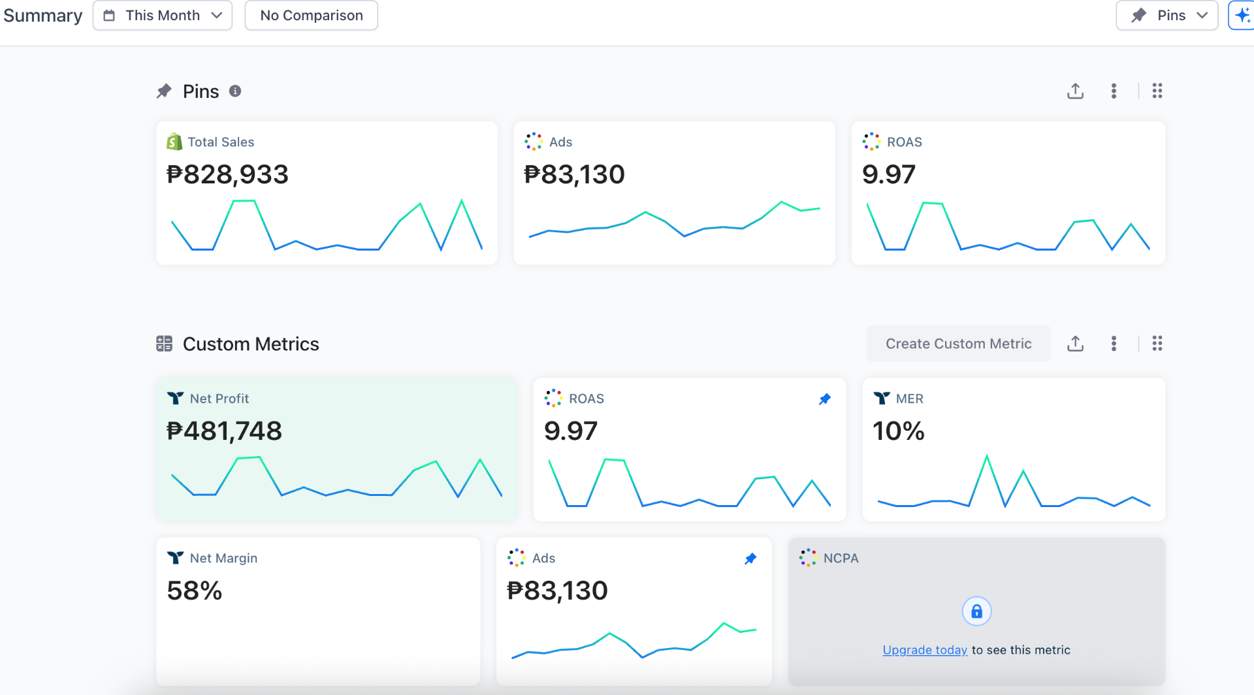Click the Shopify icon on Total Sales card
The width and height of the screenshot is (1254, 695).
pos(172,142)
